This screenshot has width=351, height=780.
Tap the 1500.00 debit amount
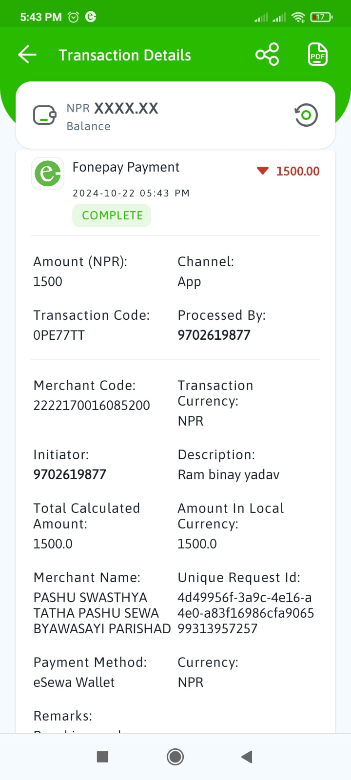click(298, 171)
